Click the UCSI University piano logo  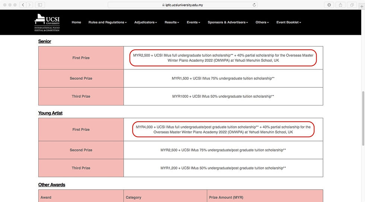point(47,23)
